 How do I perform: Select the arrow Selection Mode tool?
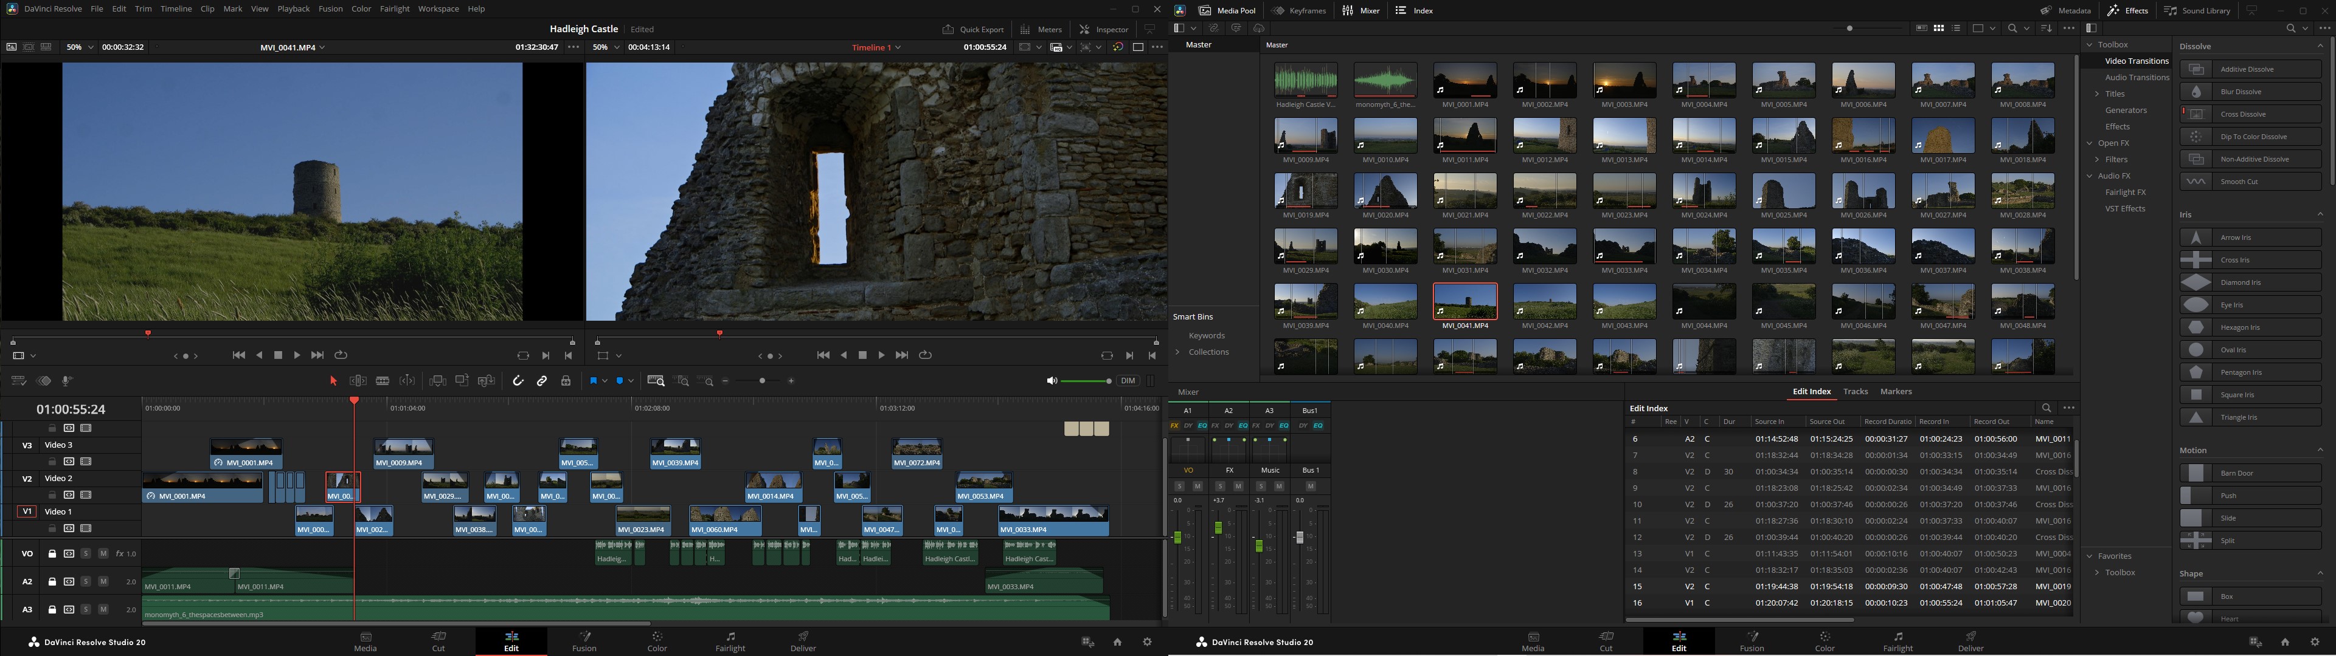pos(333,381)
